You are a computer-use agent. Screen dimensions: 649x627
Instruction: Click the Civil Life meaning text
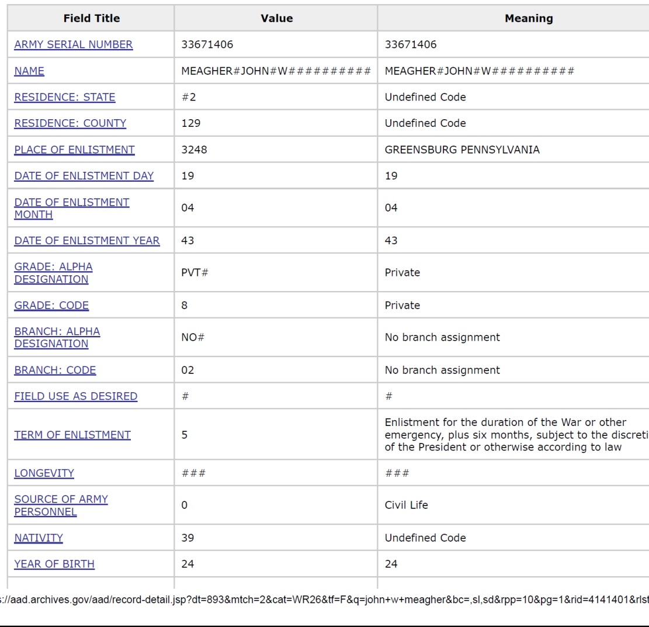click(407, 505)
